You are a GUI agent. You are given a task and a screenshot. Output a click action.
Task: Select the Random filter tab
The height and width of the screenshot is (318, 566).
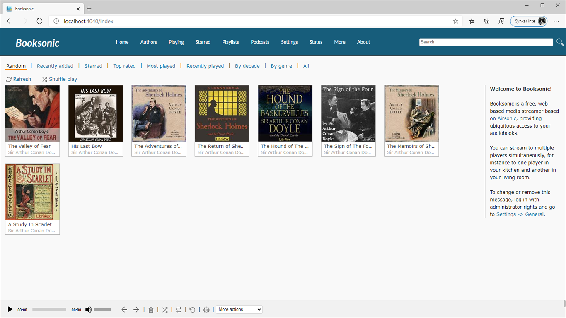point(16,66)
